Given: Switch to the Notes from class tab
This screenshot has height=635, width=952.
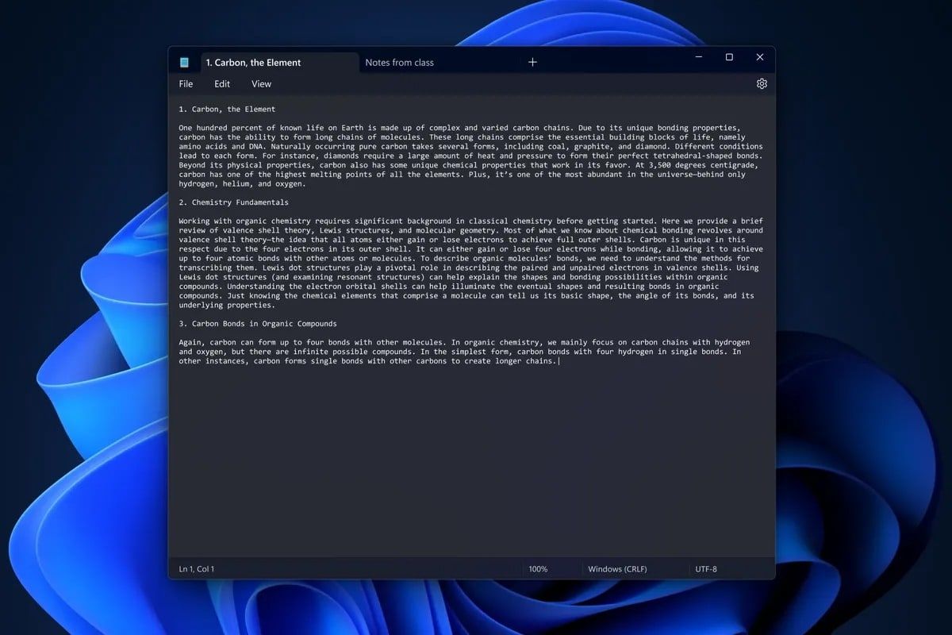Looking at the screenshot, I should (x=400, y=63).
